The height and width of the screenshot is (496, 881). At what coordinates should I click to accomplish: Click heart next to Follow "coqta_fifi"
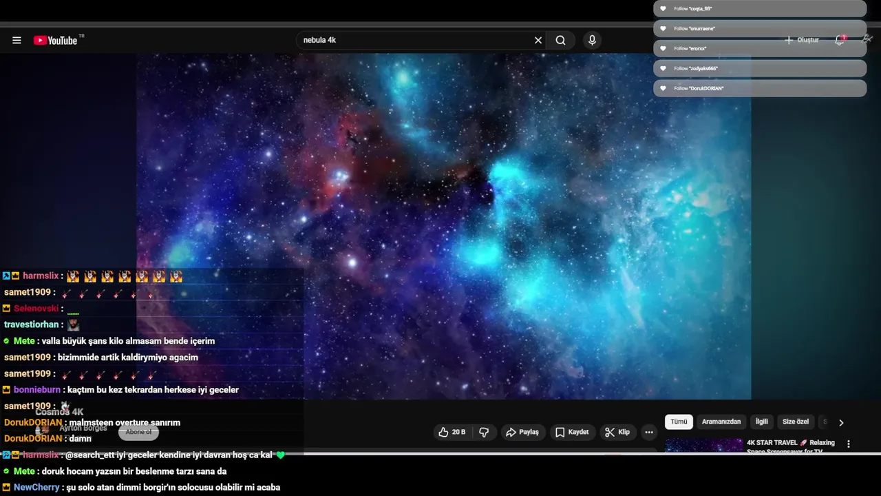(663, 8)
